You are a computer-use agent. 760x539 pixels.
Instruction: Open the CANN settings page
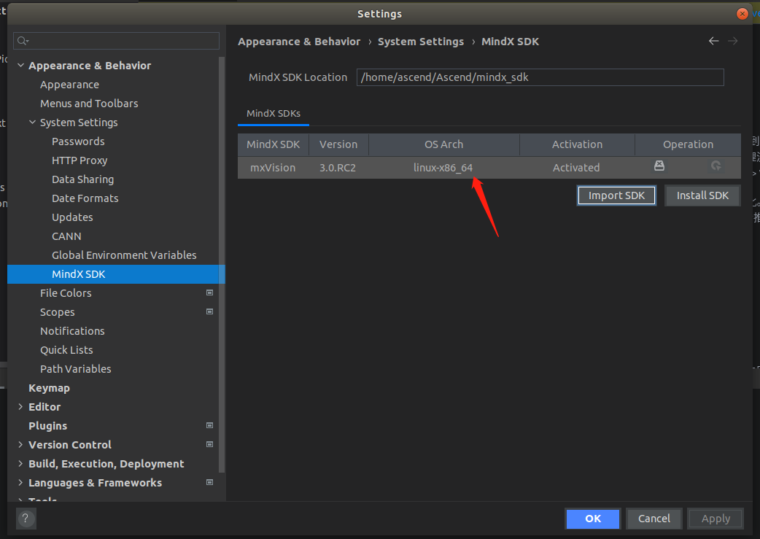pos(66,236)
